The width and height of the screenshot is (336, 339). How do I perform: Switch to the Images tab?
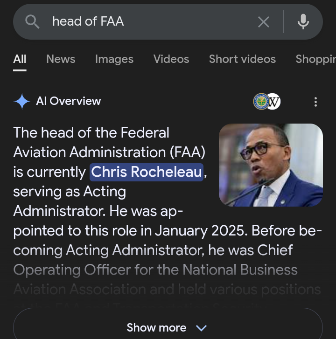tap(114, 59)
